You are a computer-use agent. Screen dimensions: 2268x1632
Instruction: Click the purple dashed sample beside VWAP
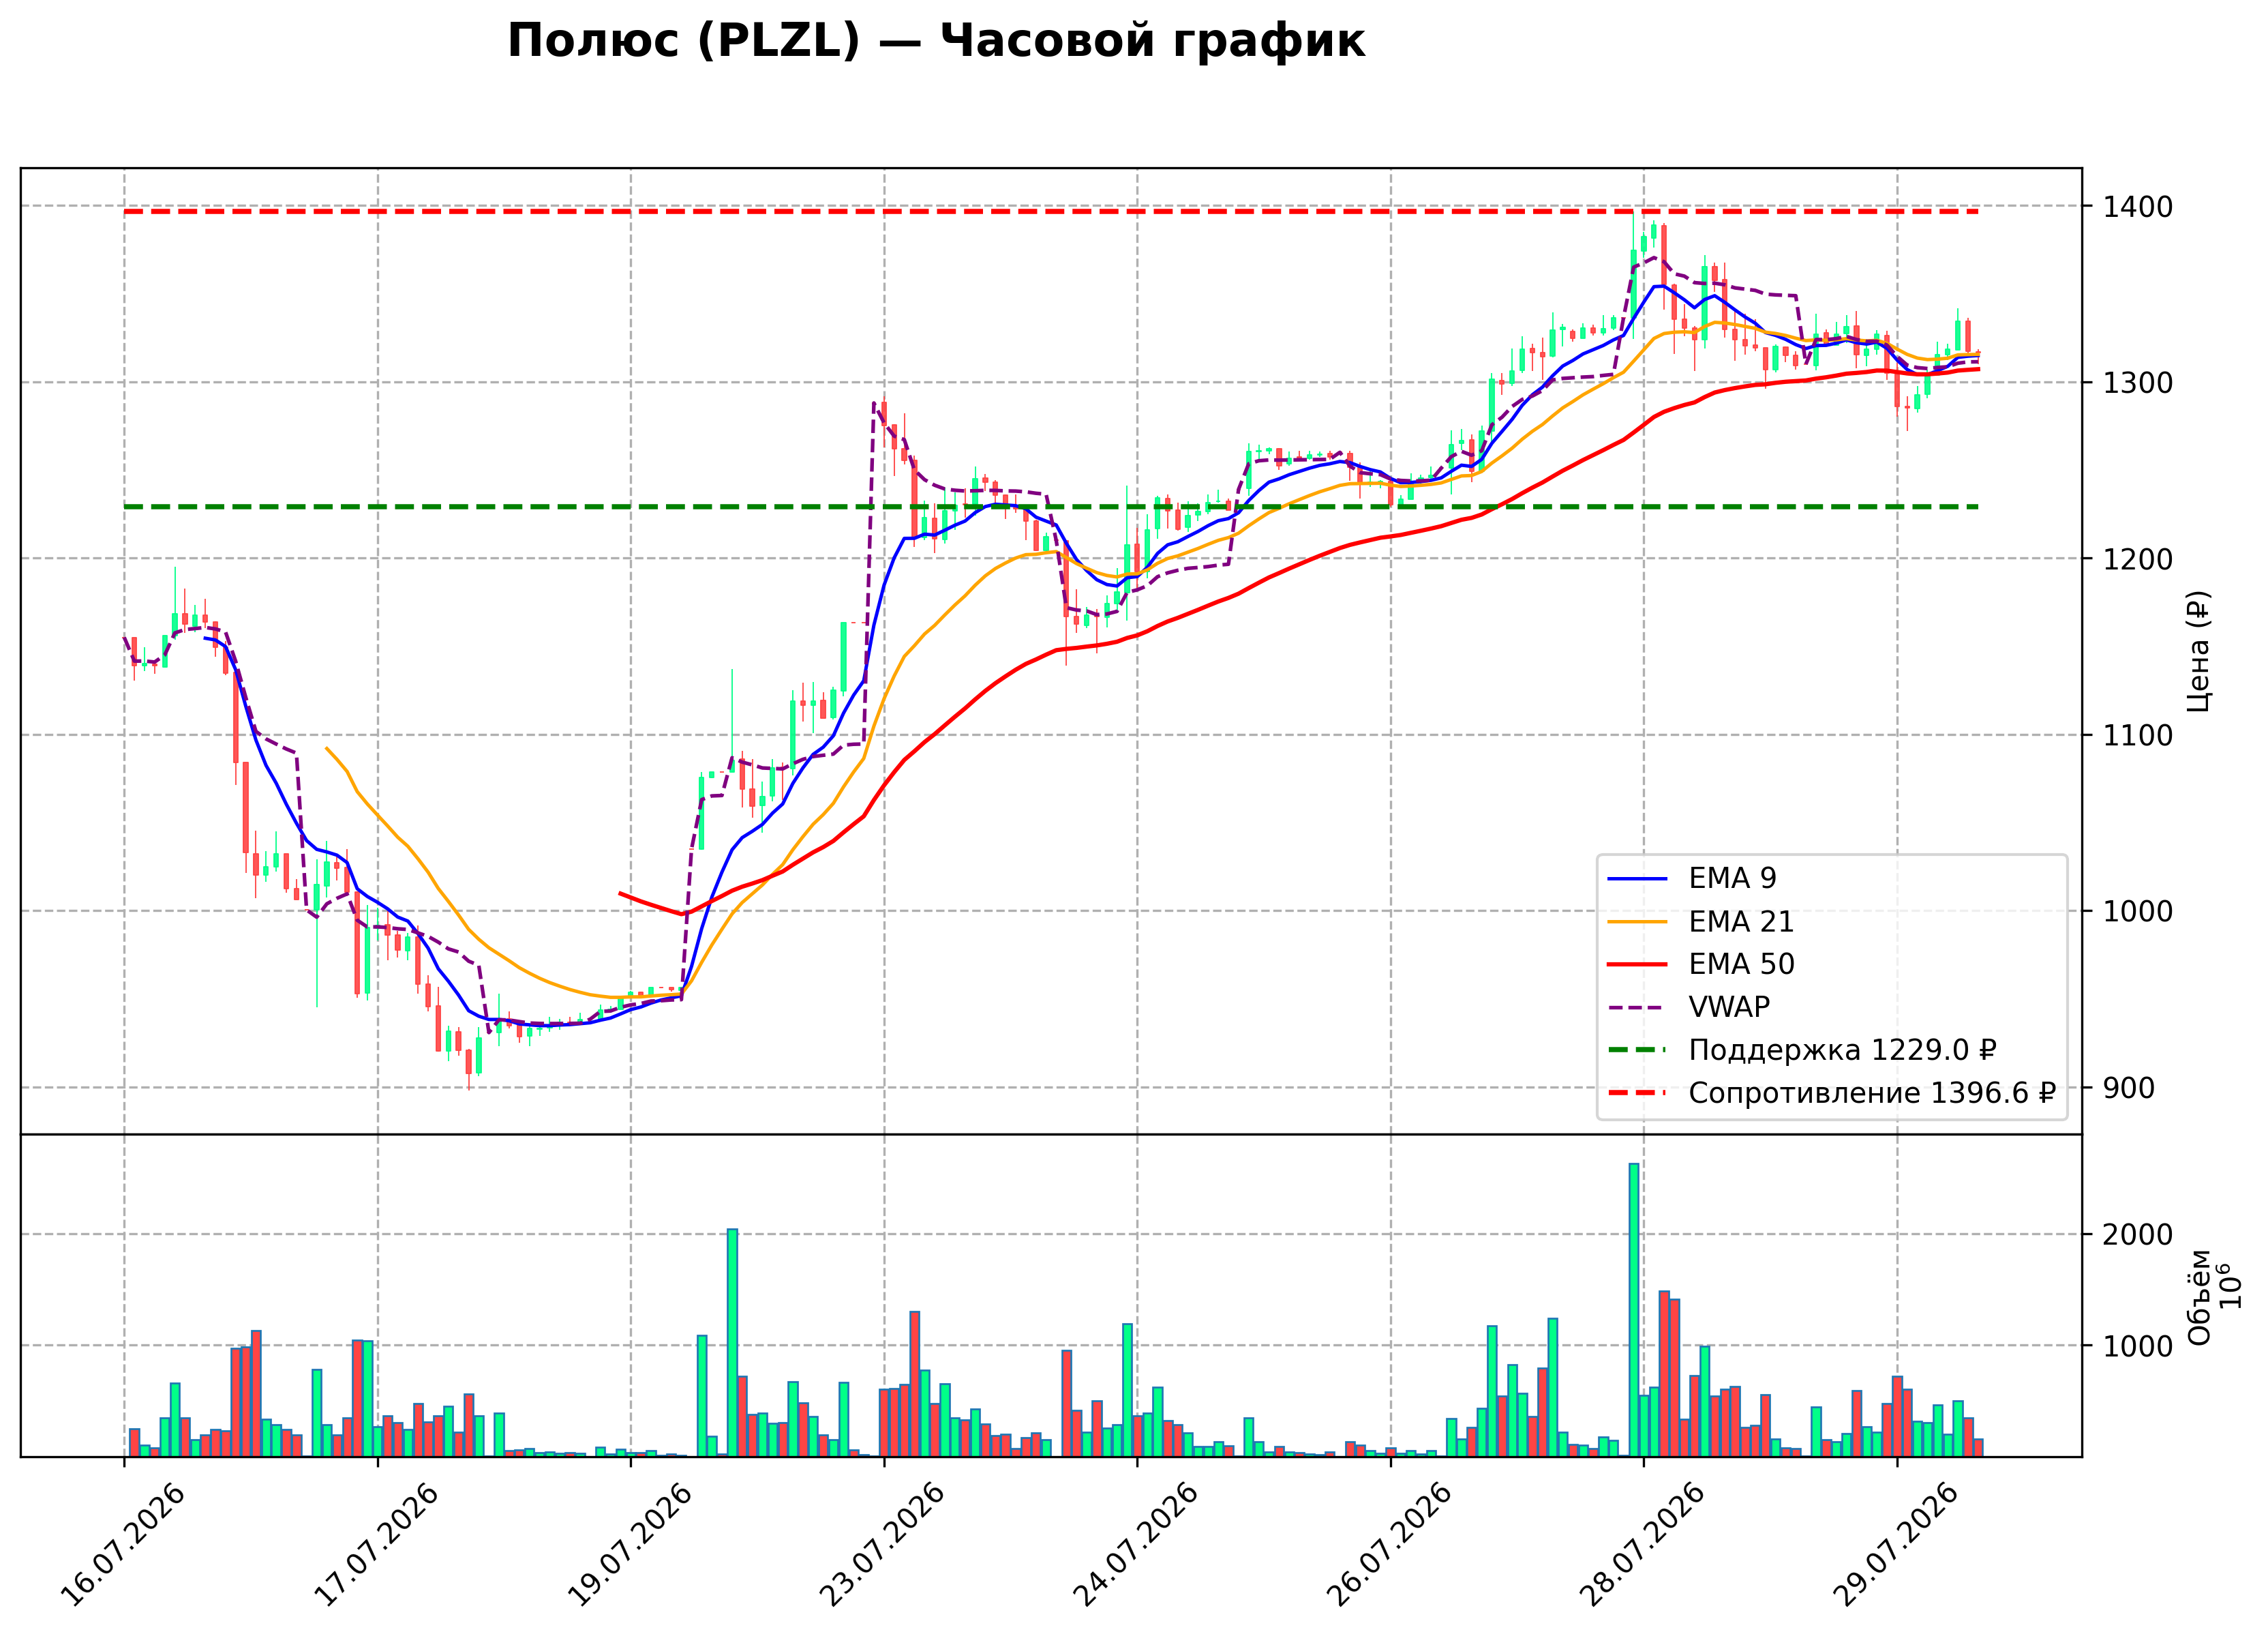pos(1637,1007)
